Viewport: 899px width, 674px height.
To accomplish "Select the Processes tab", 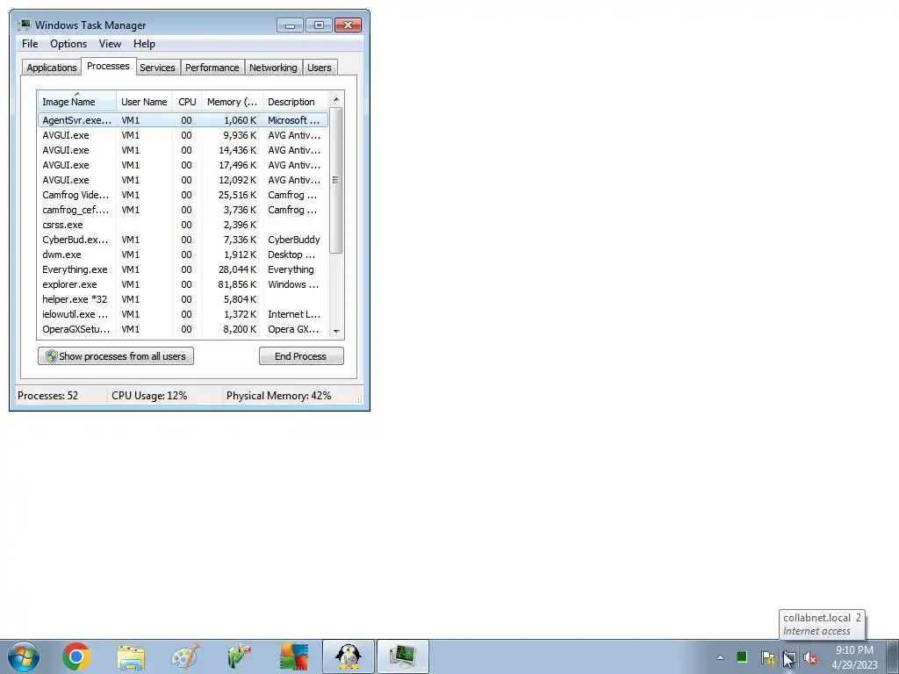I will pos(108,66).
